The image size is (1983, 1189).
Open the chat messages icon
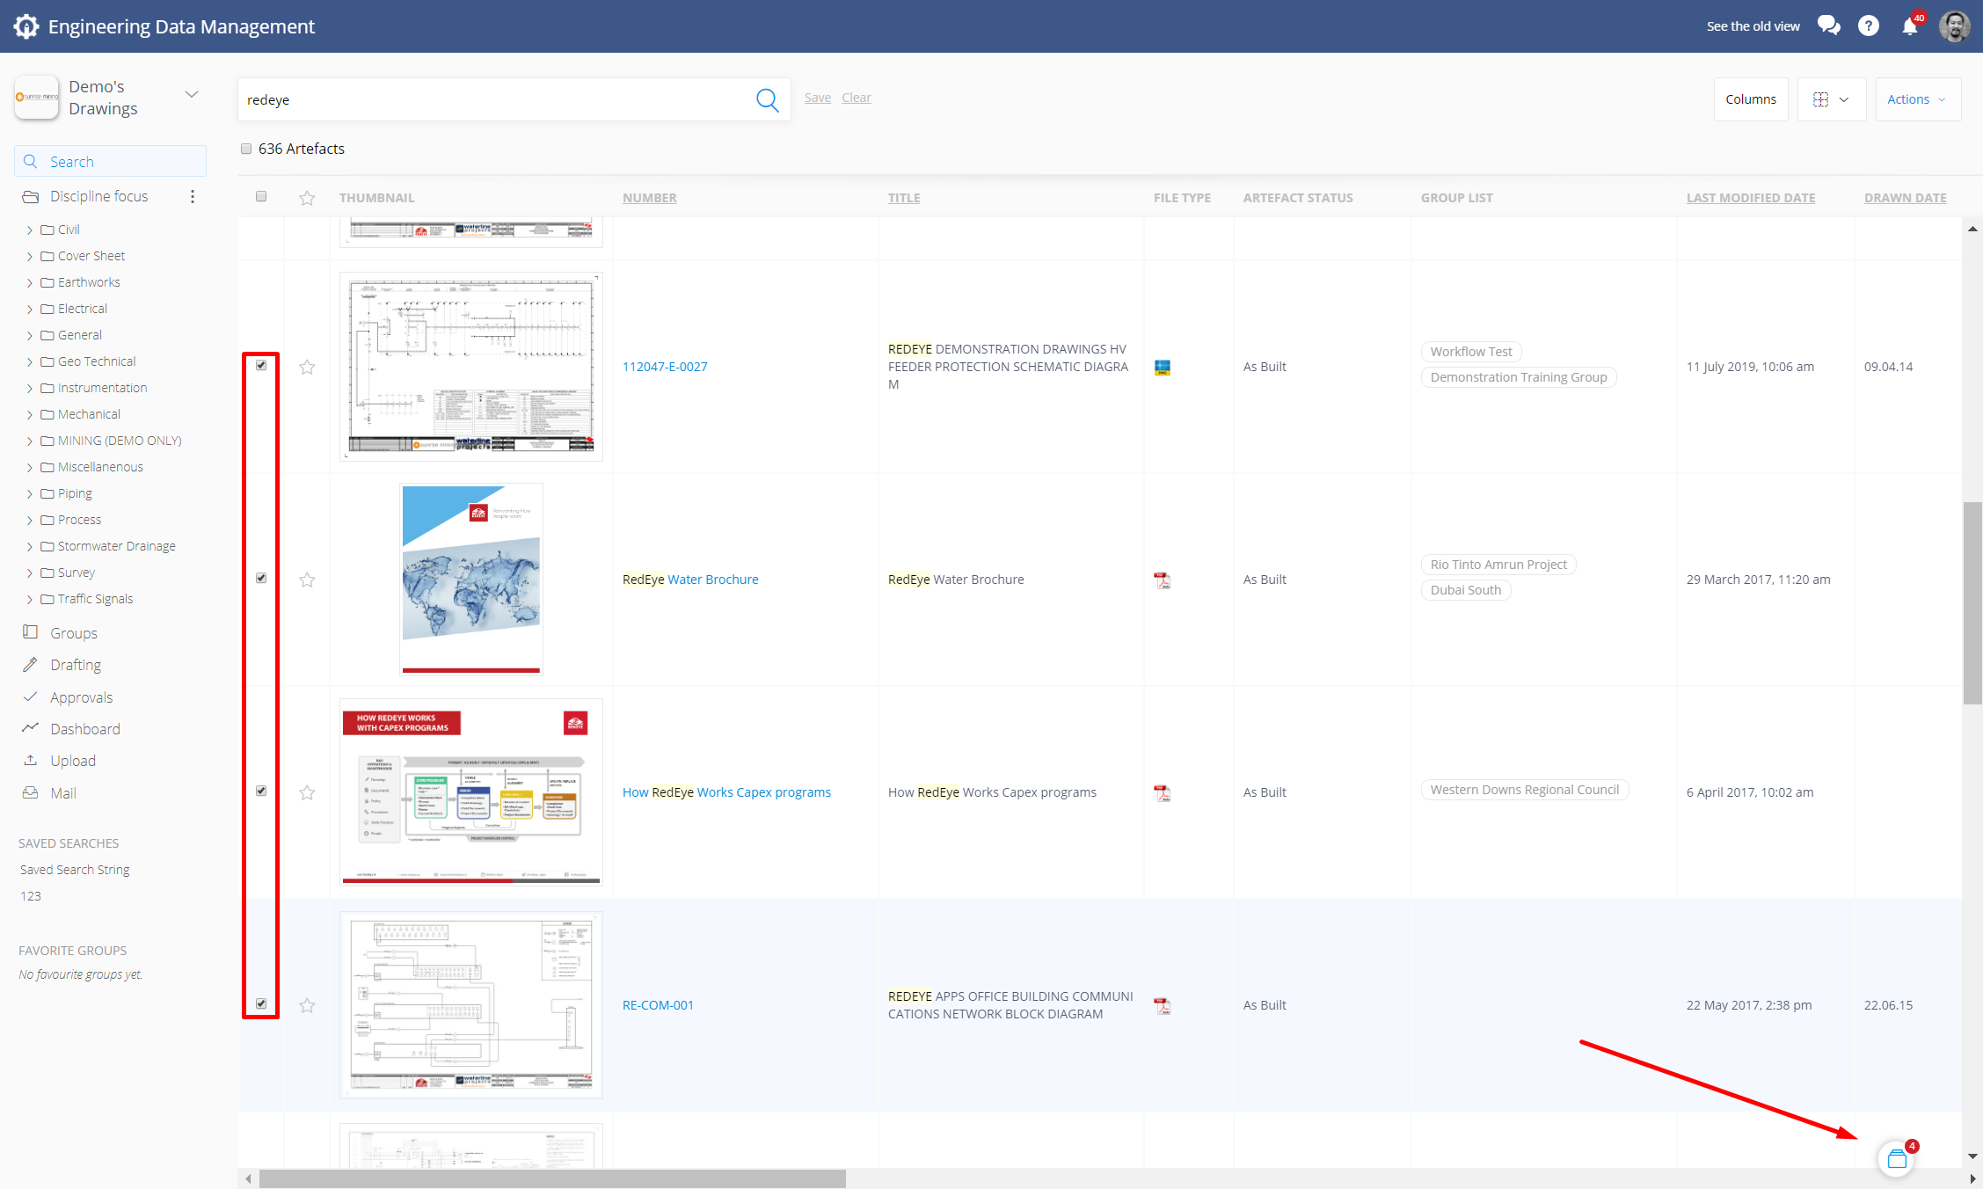[1828, 26]
